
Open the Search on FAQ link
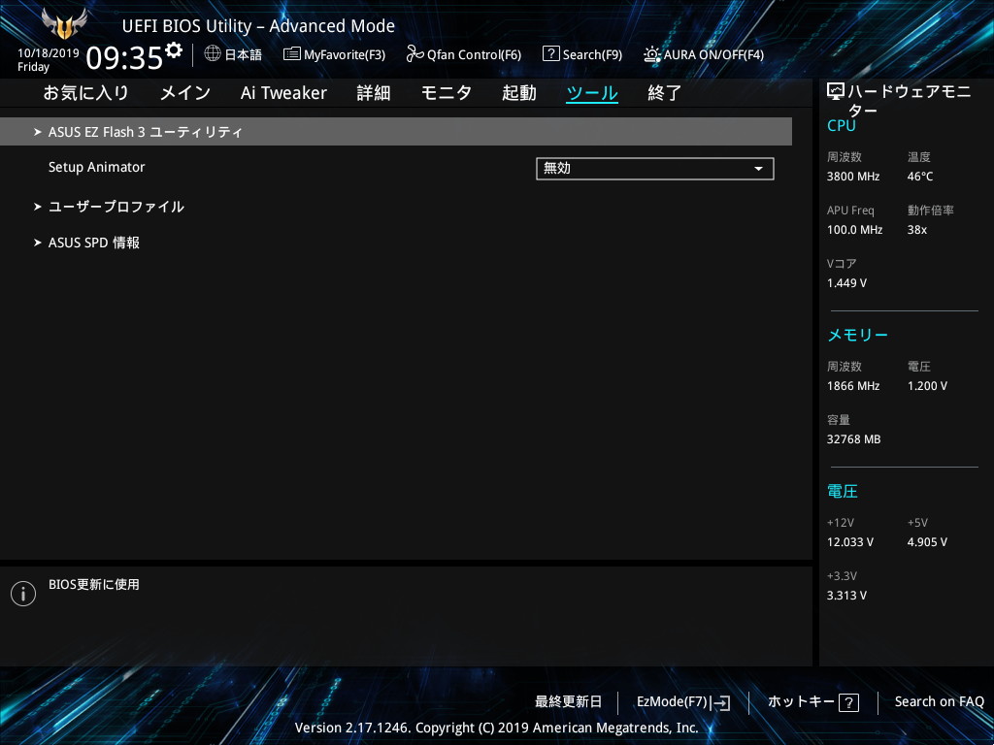point(939,702)
